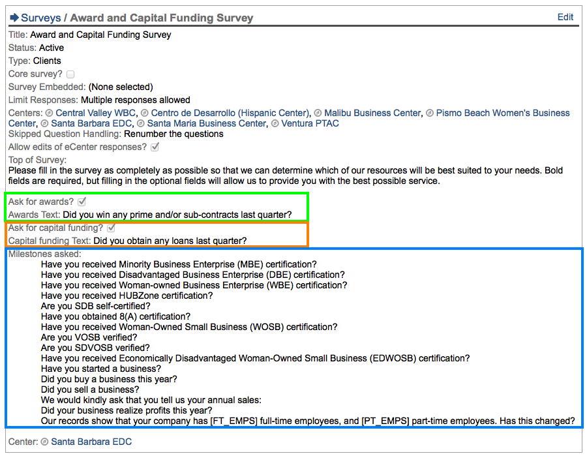
Task: Open the Ventura PTAC center link
Action: [310, 123]
